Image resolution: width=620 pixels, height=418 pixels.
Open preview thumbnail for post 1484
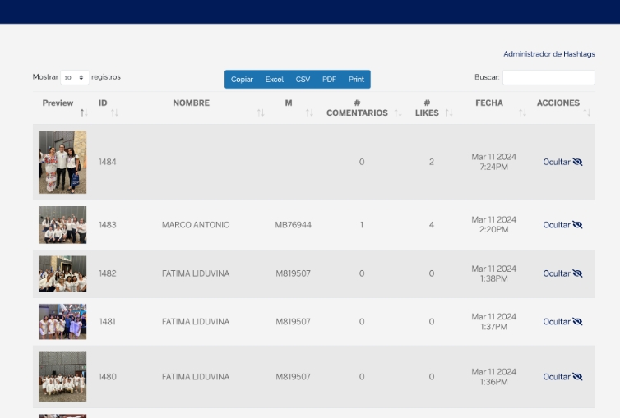tap(62, 162)
